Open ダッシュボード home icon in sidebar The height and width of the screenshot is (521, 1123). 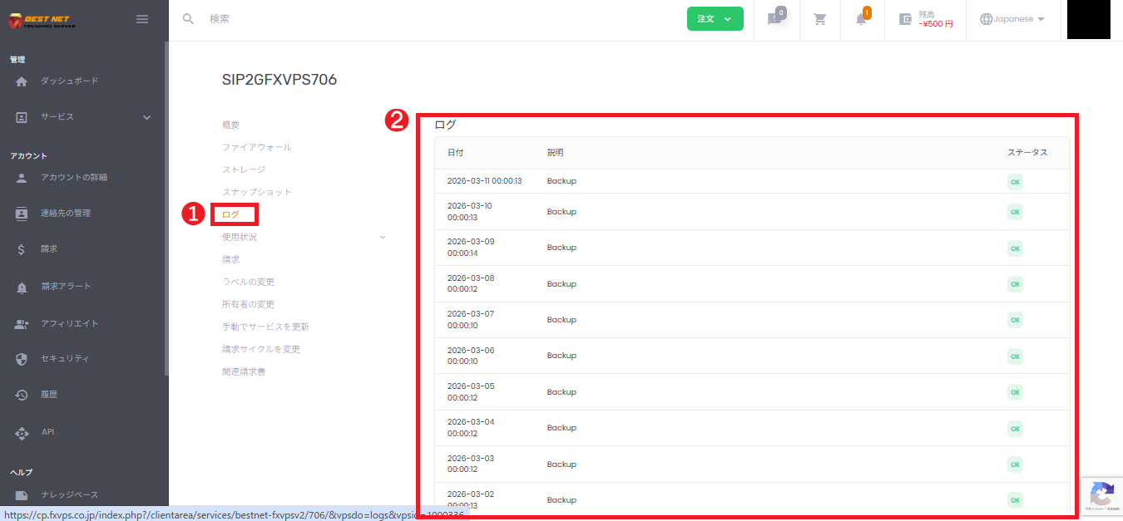coord(22,81)
